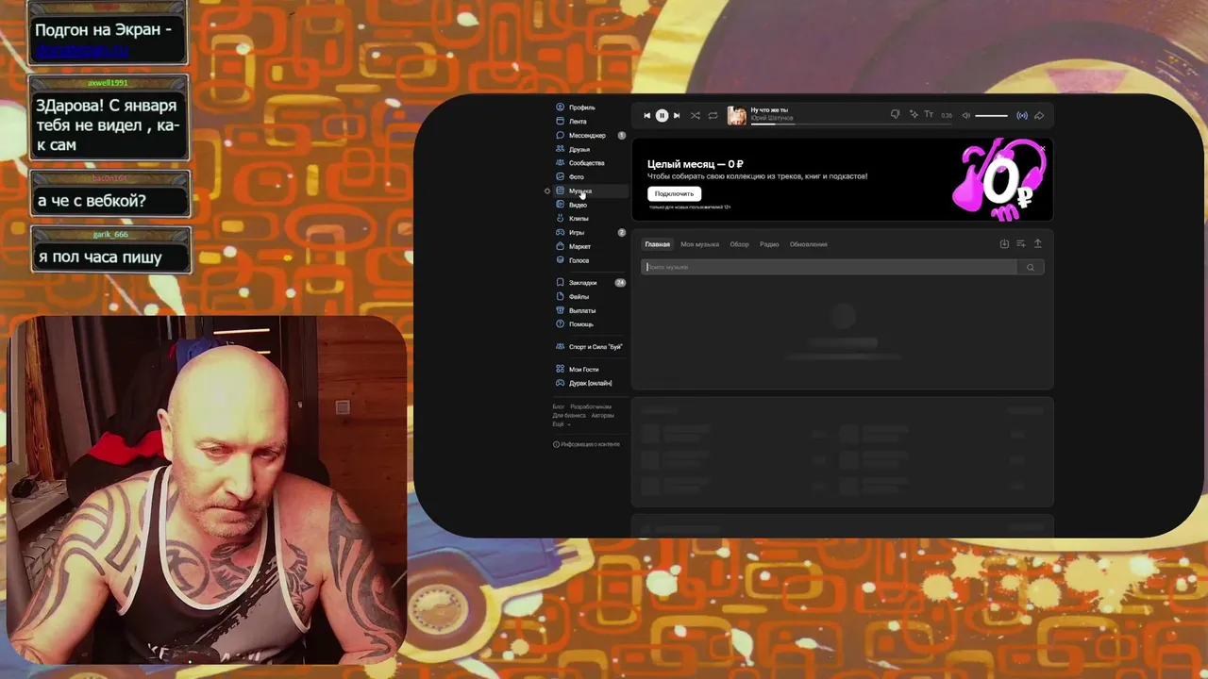Click the gear icon left of Музыка

546,190
